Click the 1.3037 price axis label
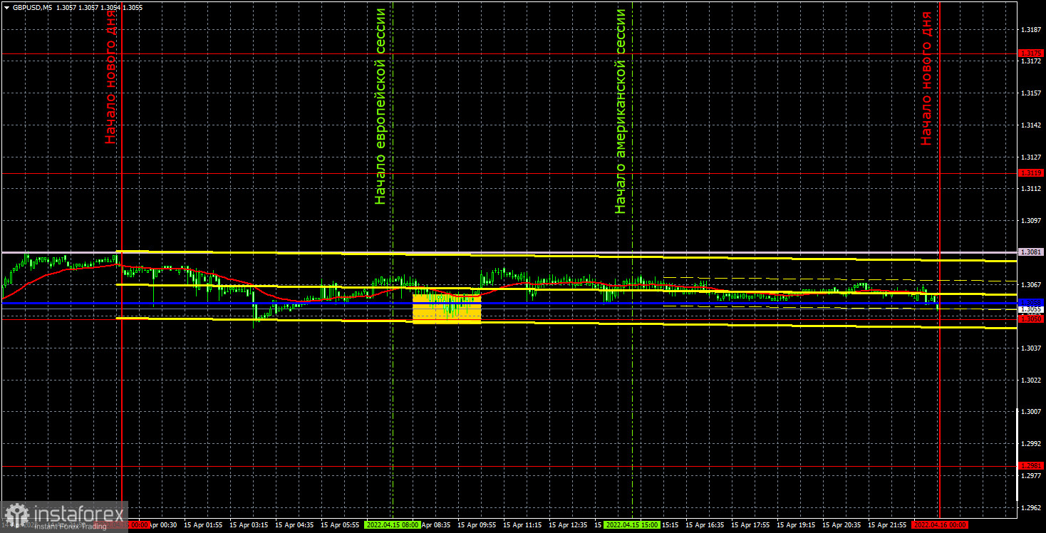The image size is (1046, 533). point(1031,348)
